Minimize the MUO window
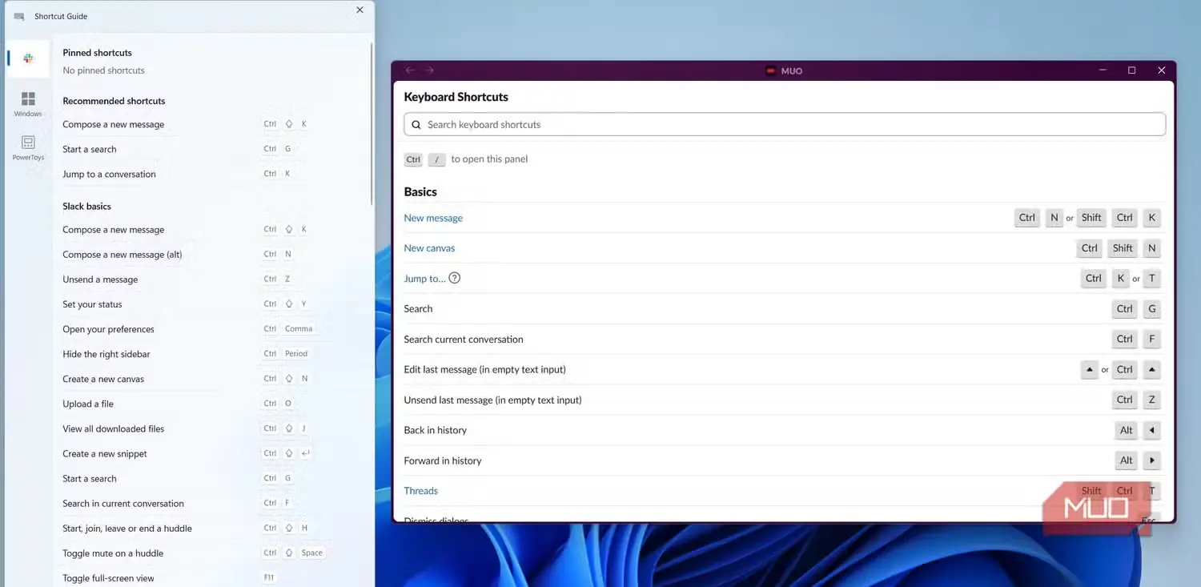This screenshot has height=587, width=1201. pos(1102,70)
